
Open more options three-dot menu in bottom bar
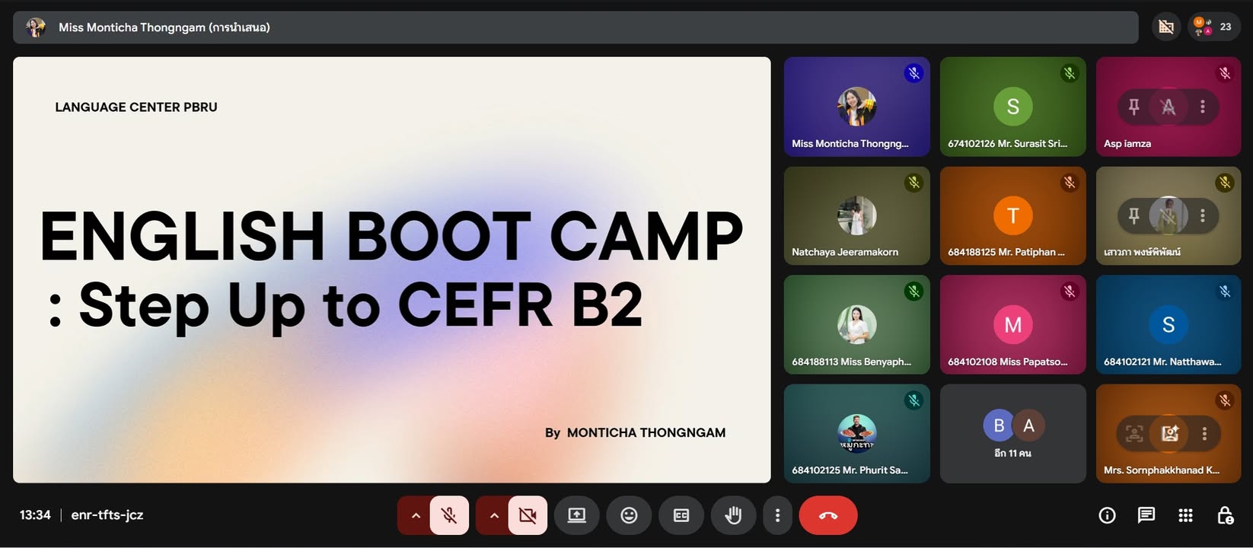point(777,515)
